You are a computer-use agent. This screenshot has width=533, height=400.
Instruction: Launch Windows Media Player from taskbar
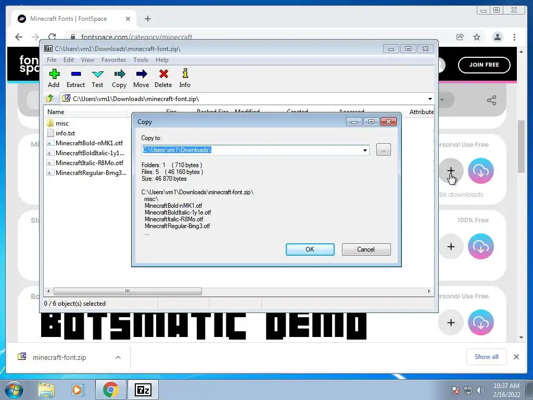click(78, 390)
